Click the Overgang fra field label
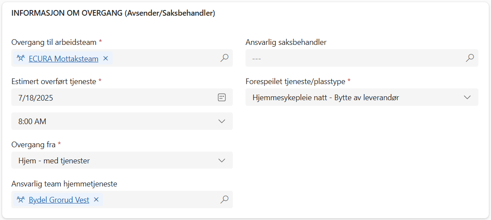 [34, 144]
